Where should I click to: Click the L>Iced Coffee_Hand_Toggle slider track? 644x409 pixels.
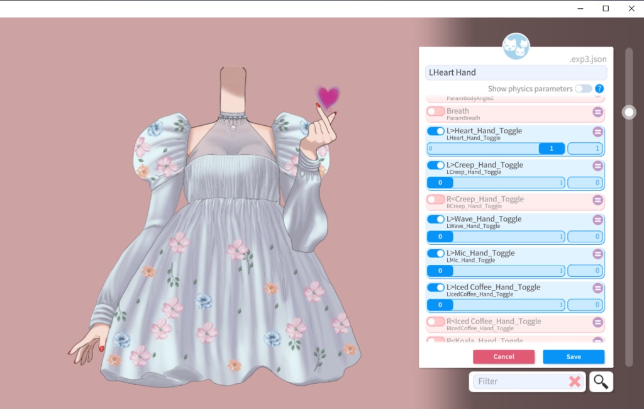pos(495,305)
